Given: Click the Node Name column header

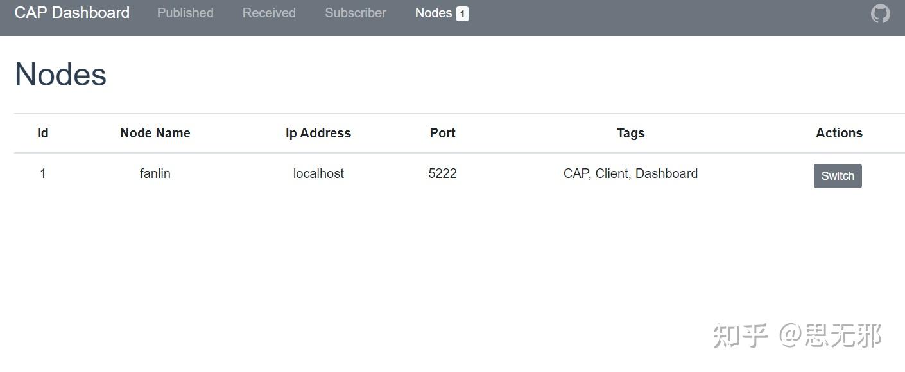Looking at the screenshot, I should click(155, 133).
